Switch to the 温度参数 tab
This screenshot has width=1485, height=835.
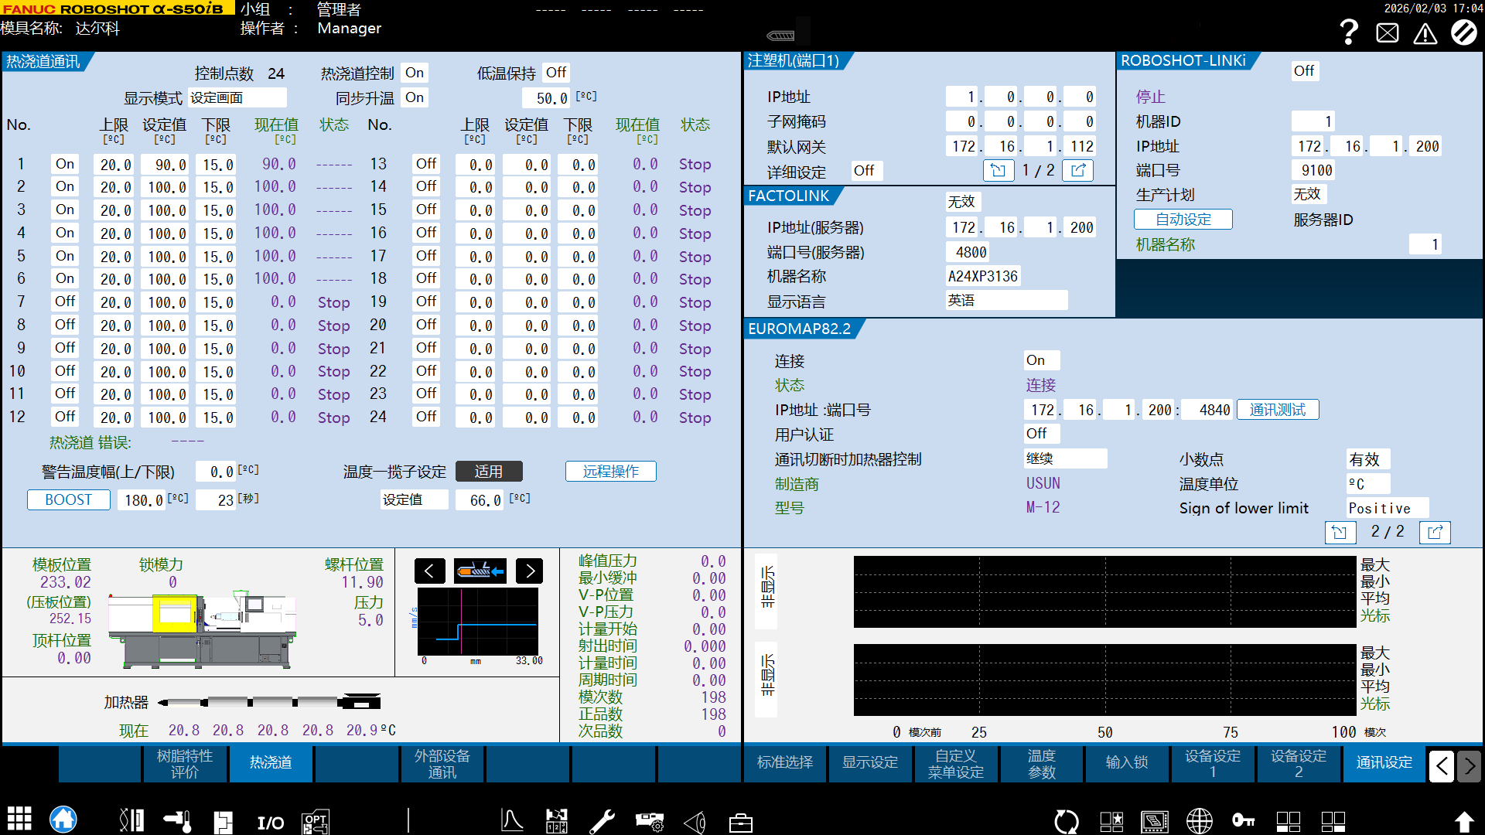pyautogui.click(x=1041, y=764)
